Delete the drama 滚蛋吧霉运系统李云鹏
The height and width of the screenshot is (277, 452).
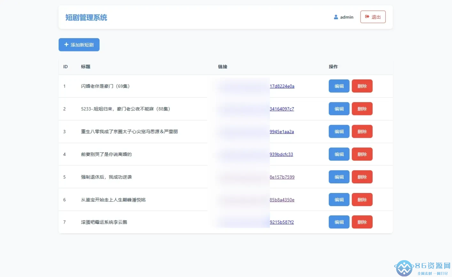coord(362,222)
